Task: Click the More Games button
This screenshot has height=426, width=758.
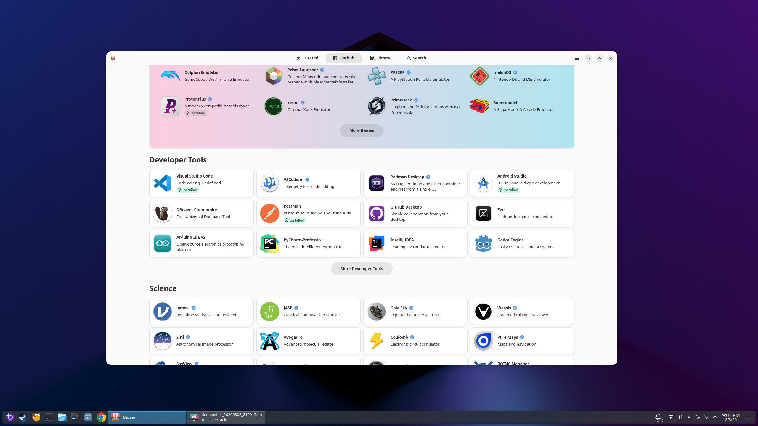Action: (362, 130)
